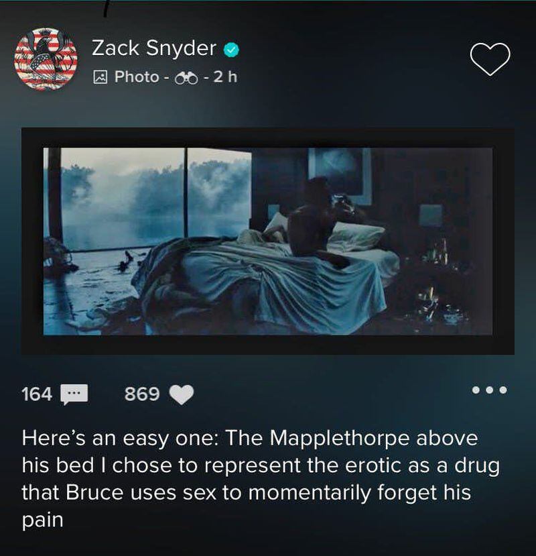Viewport: 536px width, 556px height.
Task: Tap the '2 h' timestamp
Action: tap(225, 77)
